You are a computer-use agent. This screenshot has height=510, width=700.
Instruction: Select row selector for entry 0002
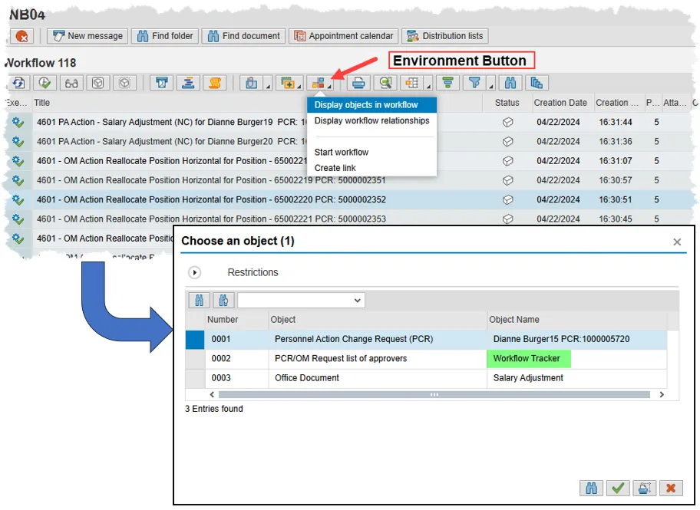(x=196, y=359)
